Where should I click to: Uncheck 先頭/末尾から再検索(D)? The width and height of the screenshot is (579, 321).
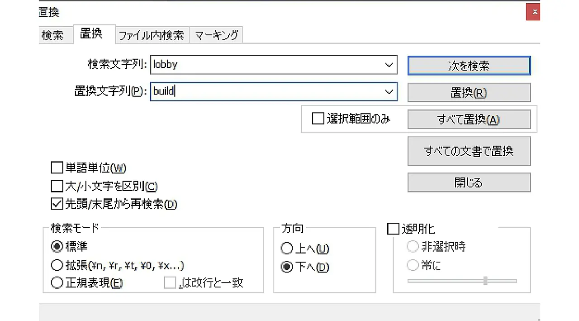(x=57, y=204)
